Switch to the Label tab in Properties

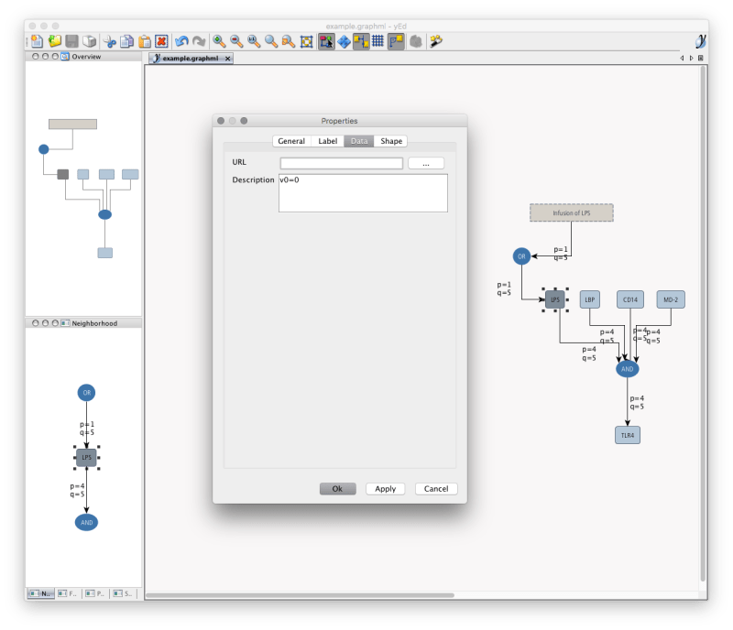(327, 141)
